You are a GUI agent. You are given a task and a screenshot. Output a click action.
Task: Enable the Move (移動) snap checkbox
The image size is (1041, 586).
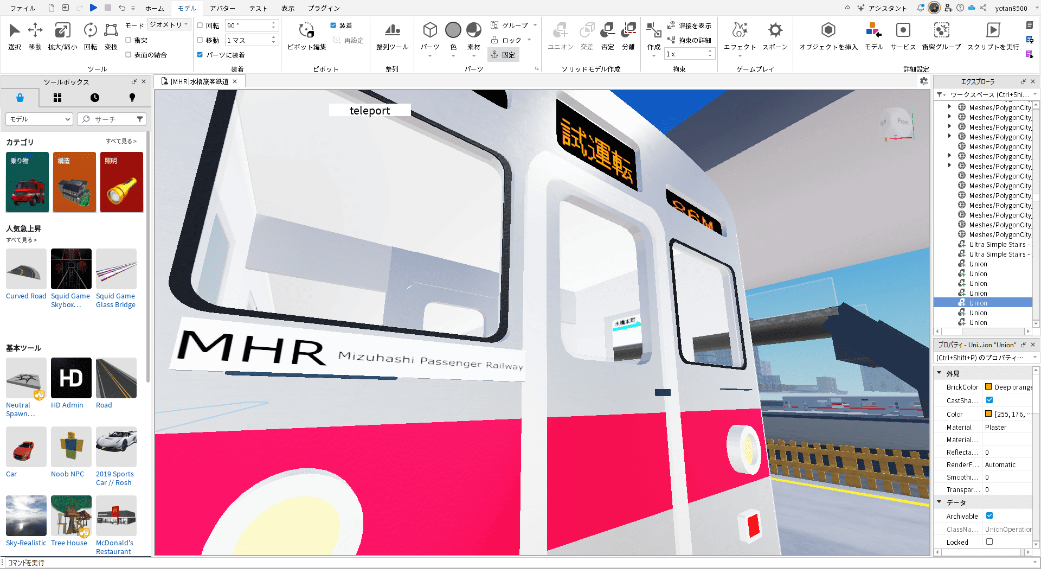tap(200, 40)
